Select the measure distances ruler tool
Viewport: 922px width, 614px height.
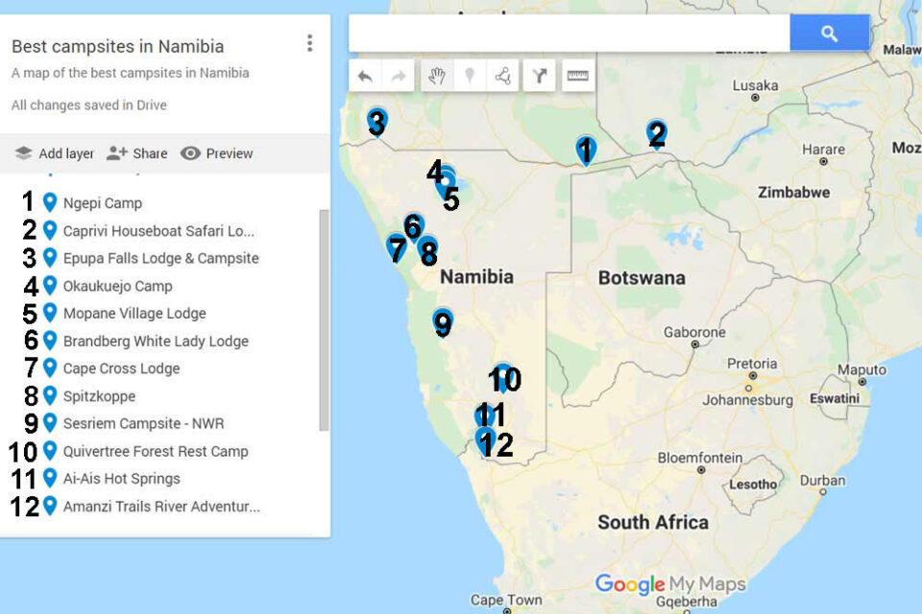click(x=576, y=75)
